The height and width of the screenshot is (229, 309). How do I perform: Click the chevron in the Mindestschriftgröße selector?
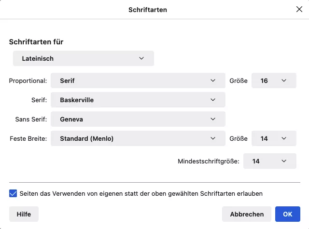(x=284, y=161)
